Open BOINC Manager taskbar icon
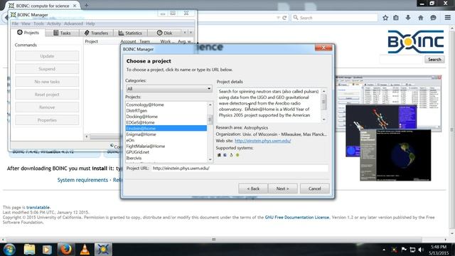The height and width of the screenshot is (256, 455). coord(103,250)
